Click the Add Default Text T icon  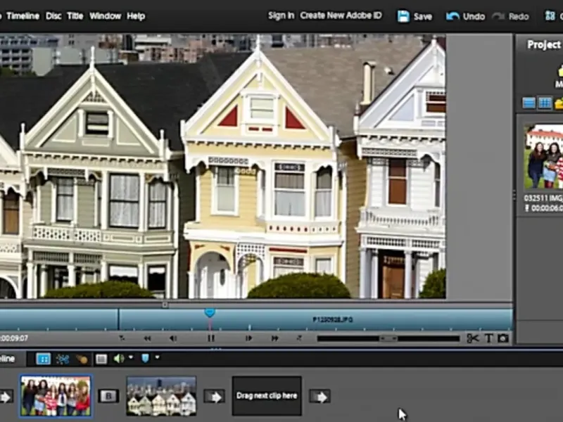[488, 338]
